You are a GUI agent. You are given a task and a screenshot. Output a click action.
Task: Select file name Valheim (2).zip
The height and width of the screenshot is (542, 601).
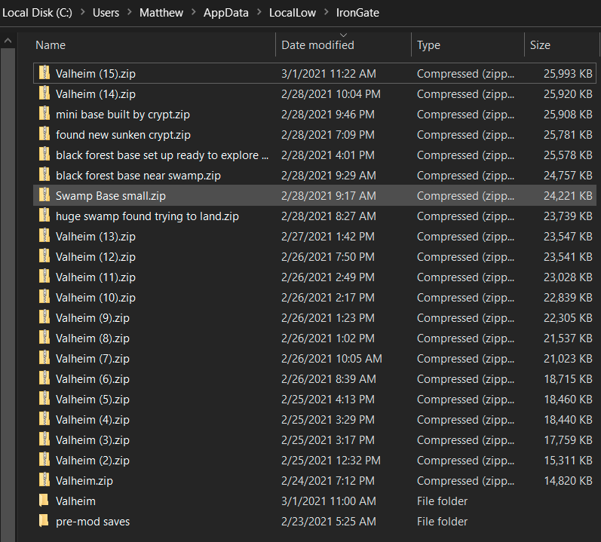click(x=92, y=461)
